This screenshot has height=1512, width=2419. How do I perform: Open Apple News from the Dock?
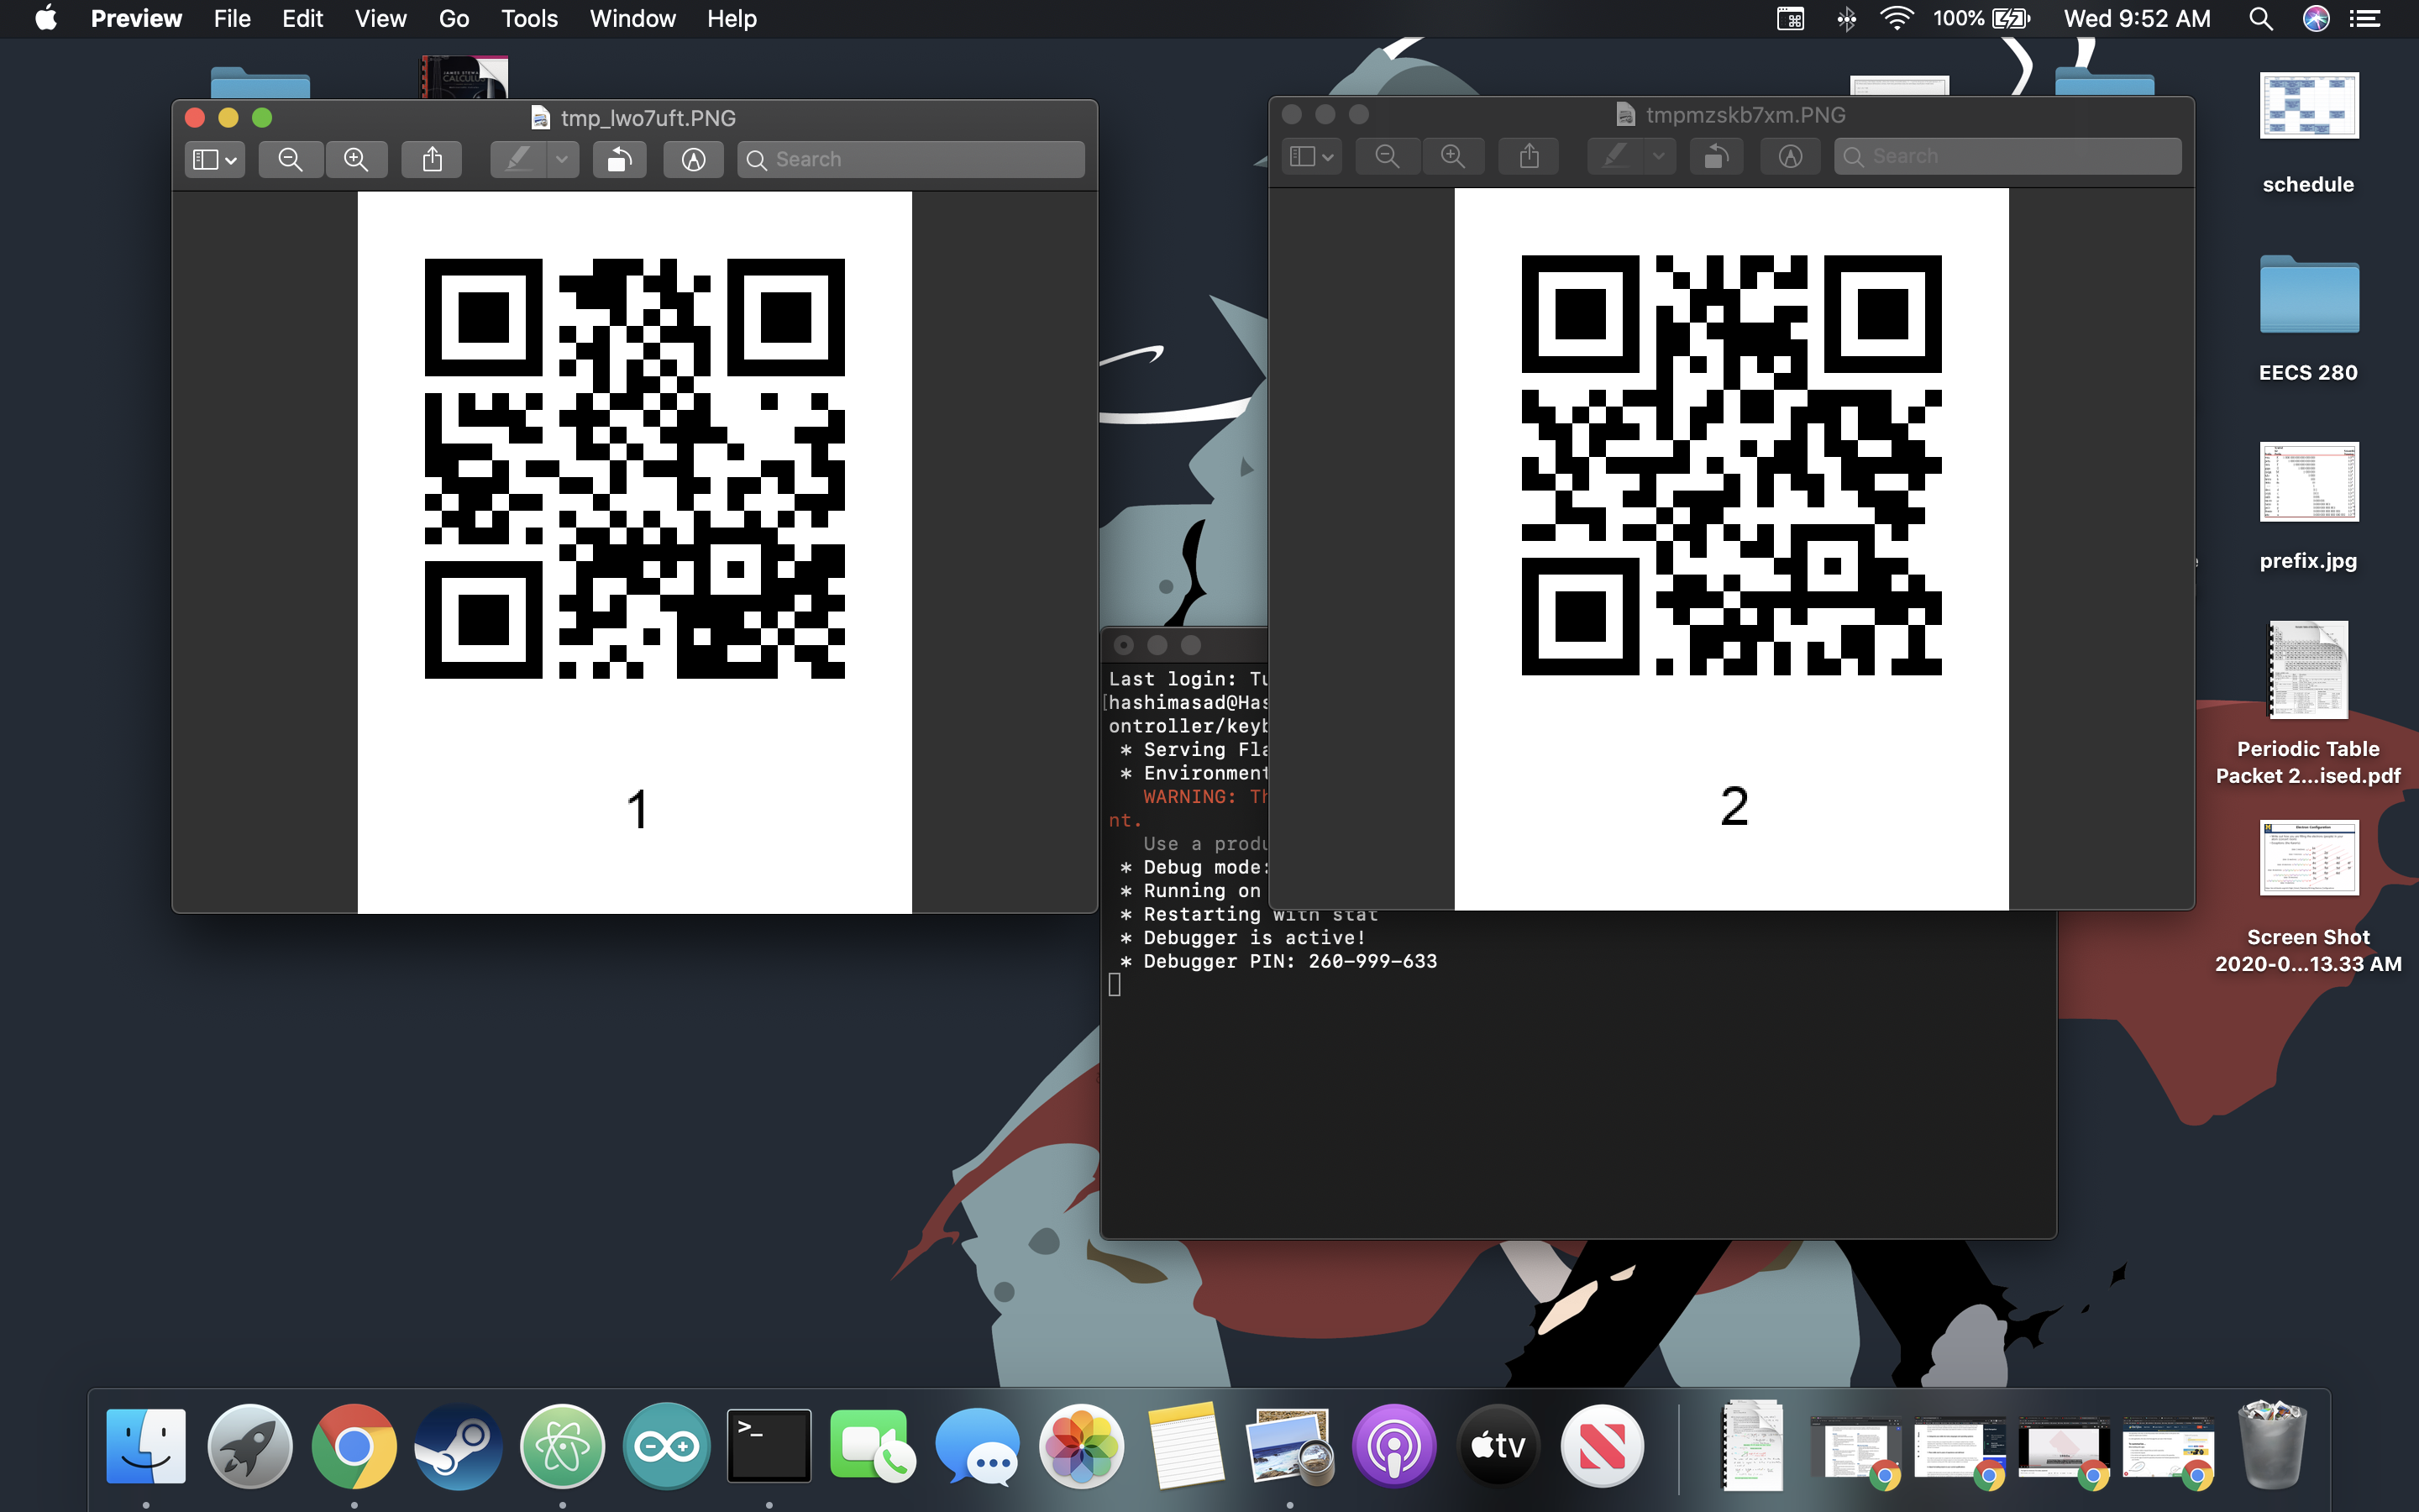pyautogui.click(x=1603, y=1446)
